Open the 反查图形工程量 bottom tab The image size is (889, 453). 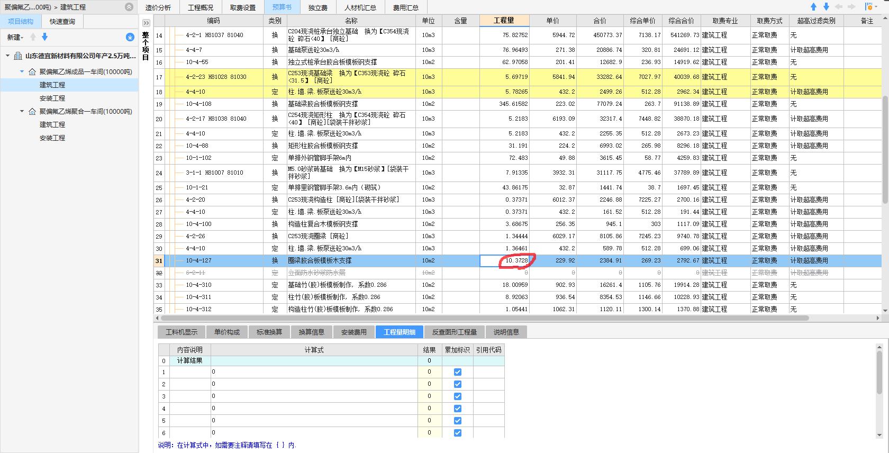(x=455, y=332)
